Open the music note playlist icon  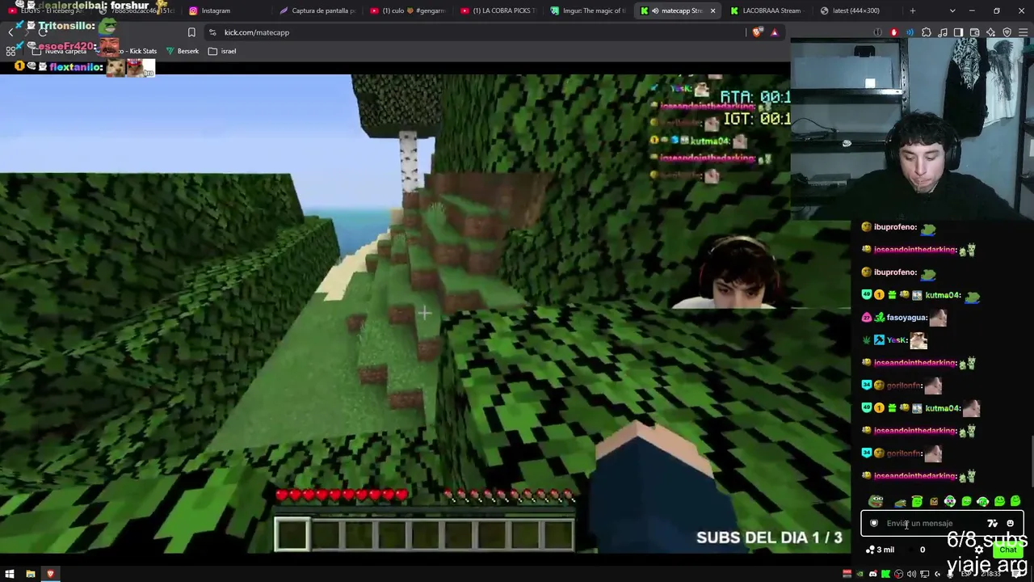tap(943, 32)
